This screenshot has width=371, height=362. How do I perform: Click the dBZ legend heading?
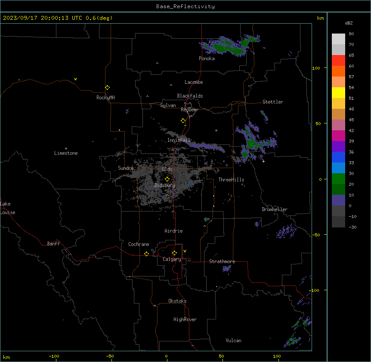[x=349, y=23]
